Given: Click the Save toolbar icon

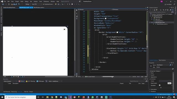Looking at the screenshot, I should pos(14,4).
